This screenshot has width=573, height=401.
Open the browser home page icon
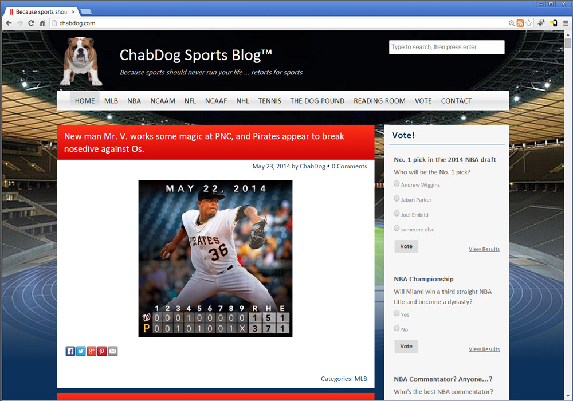point(42,23)
